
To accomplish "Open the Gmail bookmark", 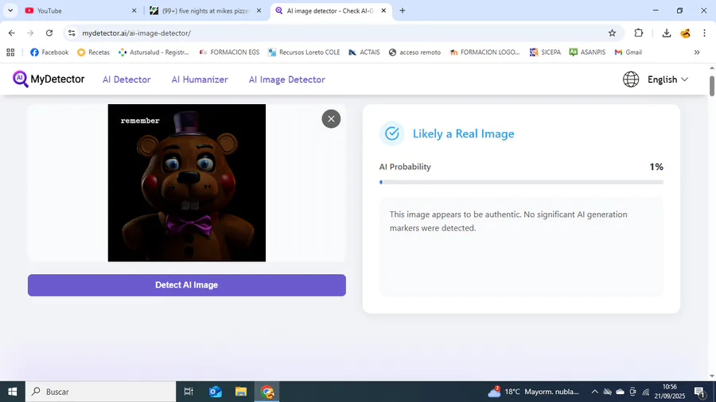I will 628,52.
